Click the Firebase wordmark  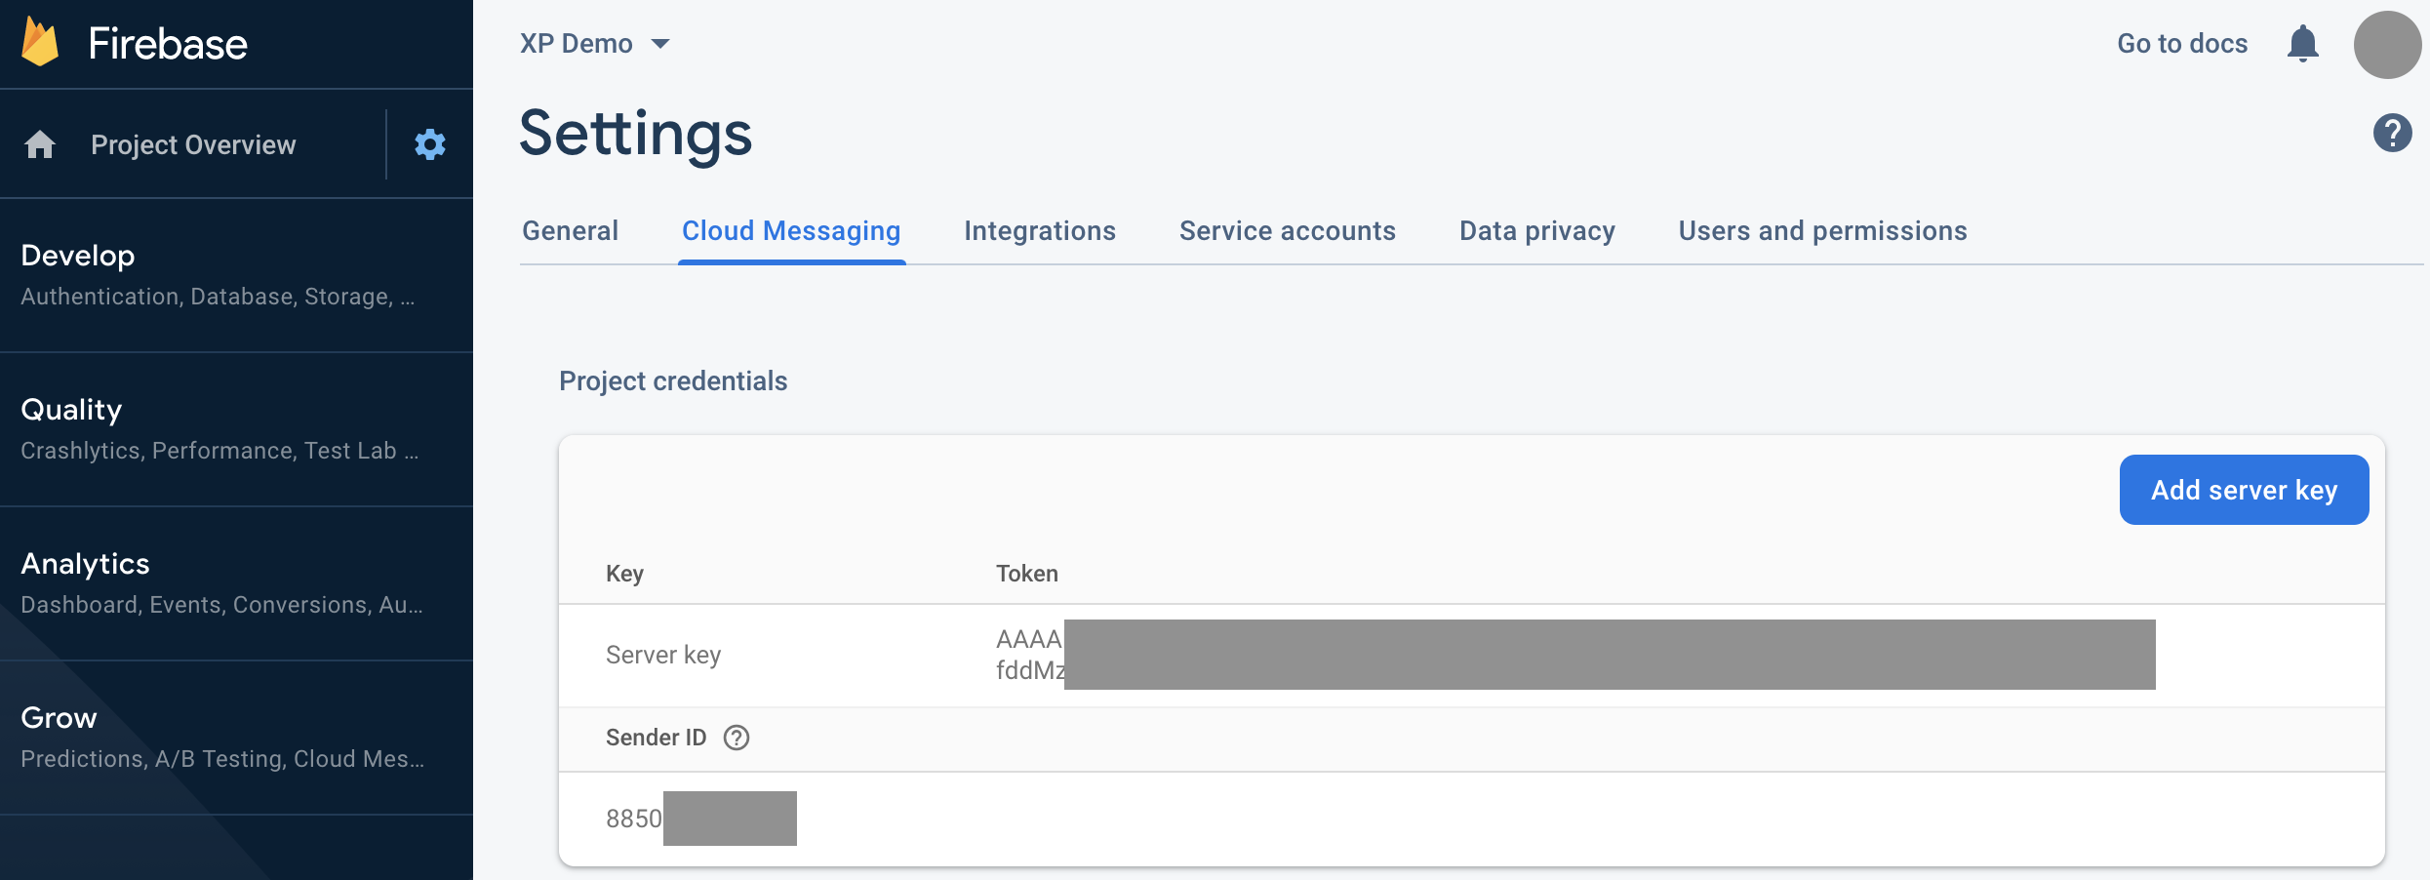[168, 44]
